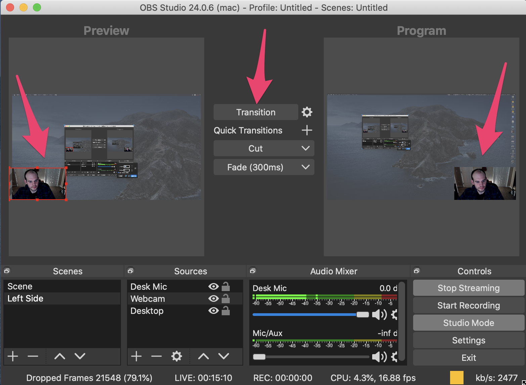Viewport: 526px width, 385px height.
Task: Open the Fade (300ms) dropdown arrow
Action: pyautogui.click(x=306, y=167)
